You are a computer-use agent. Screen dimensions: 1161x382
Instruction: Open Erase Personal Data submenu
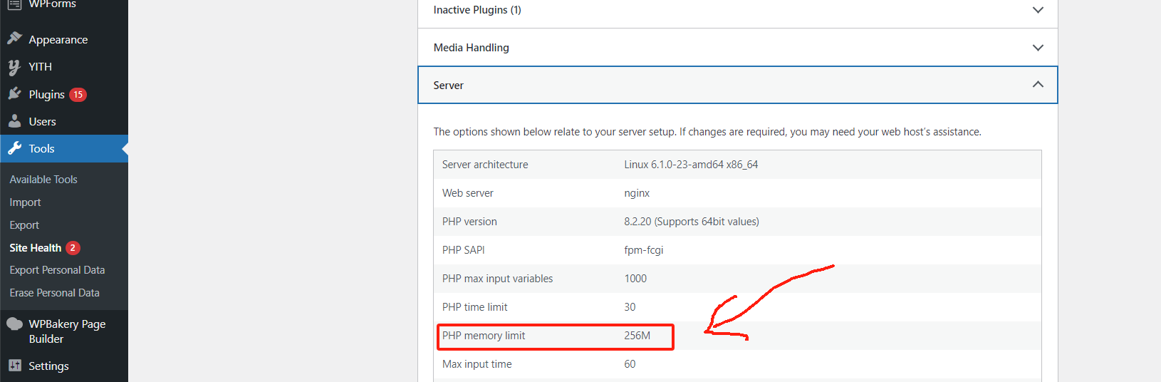pyautogui.click(x=54, y=293)
